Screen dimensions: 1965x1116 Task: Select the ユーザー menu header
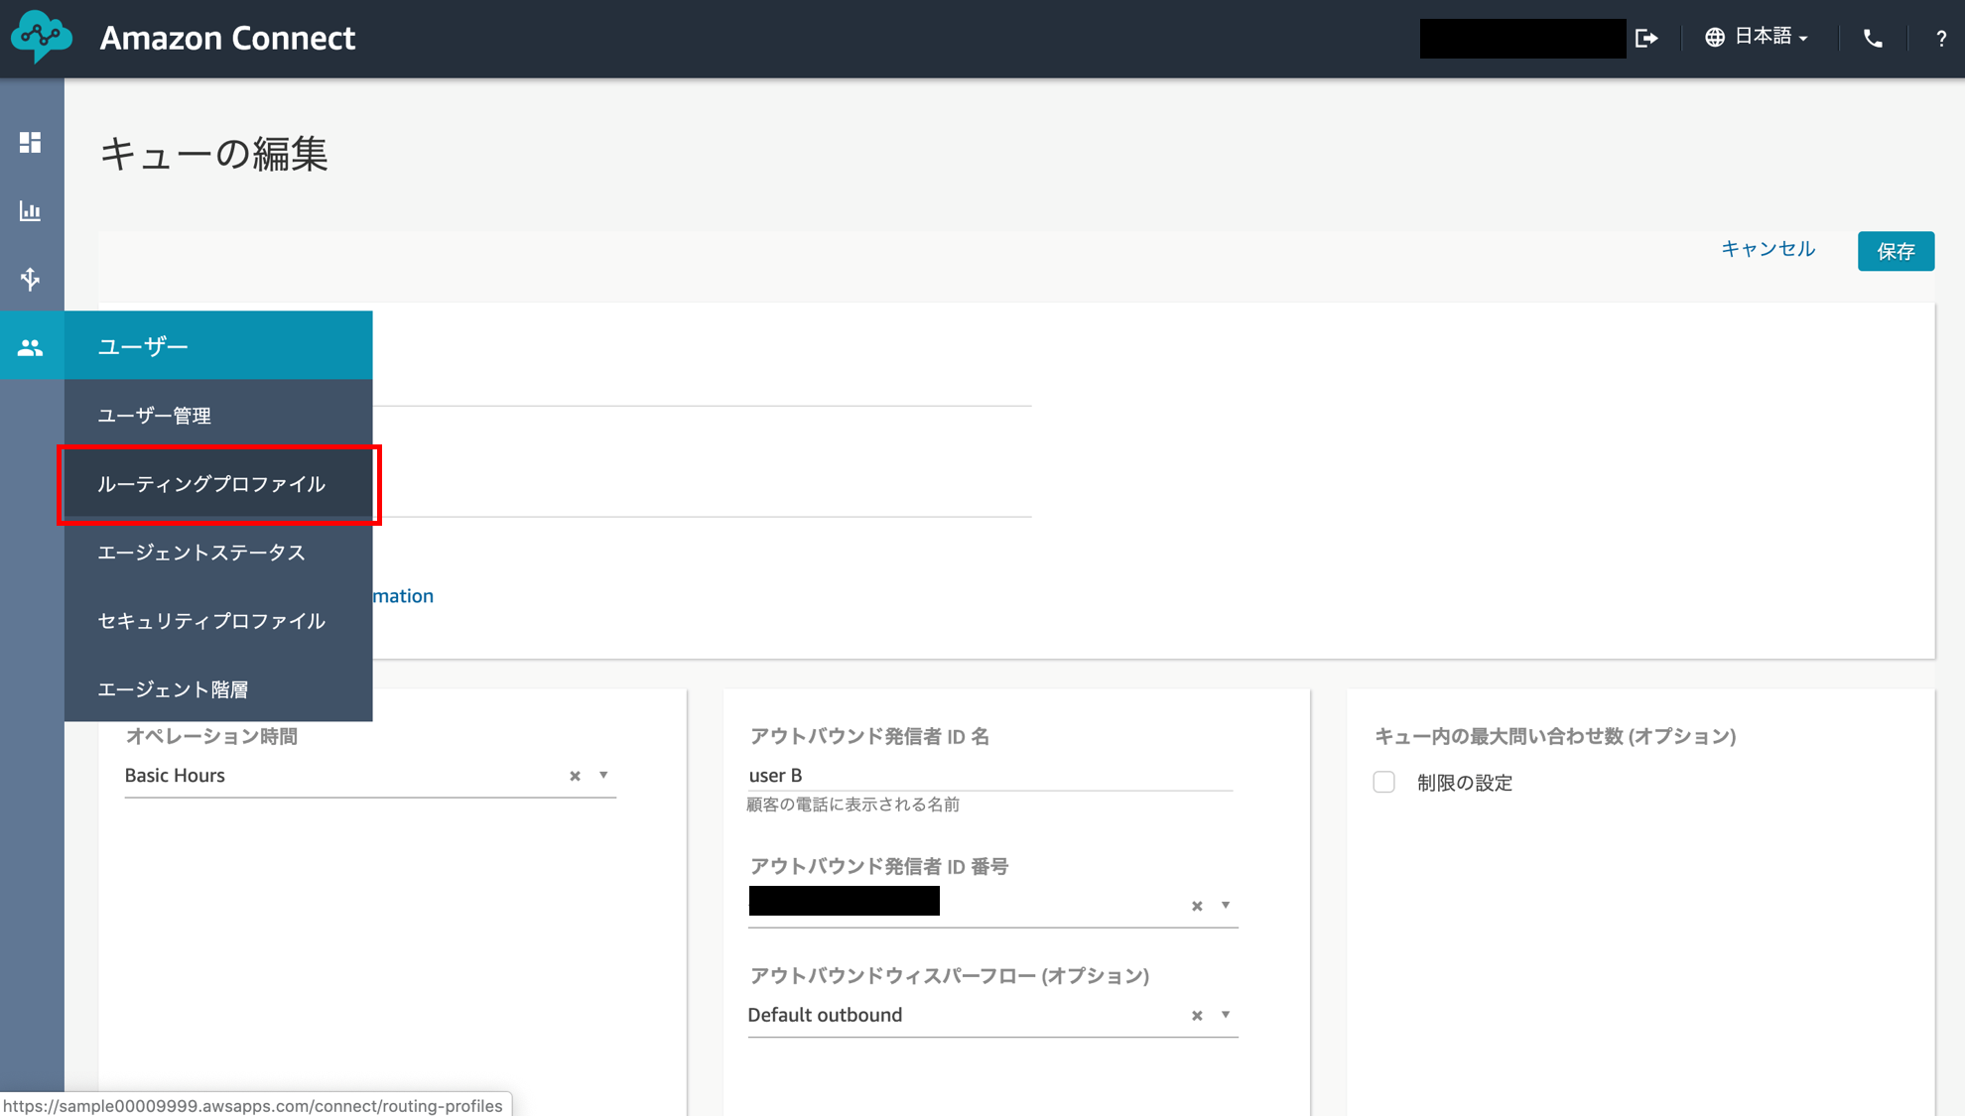tap(218, 345)
